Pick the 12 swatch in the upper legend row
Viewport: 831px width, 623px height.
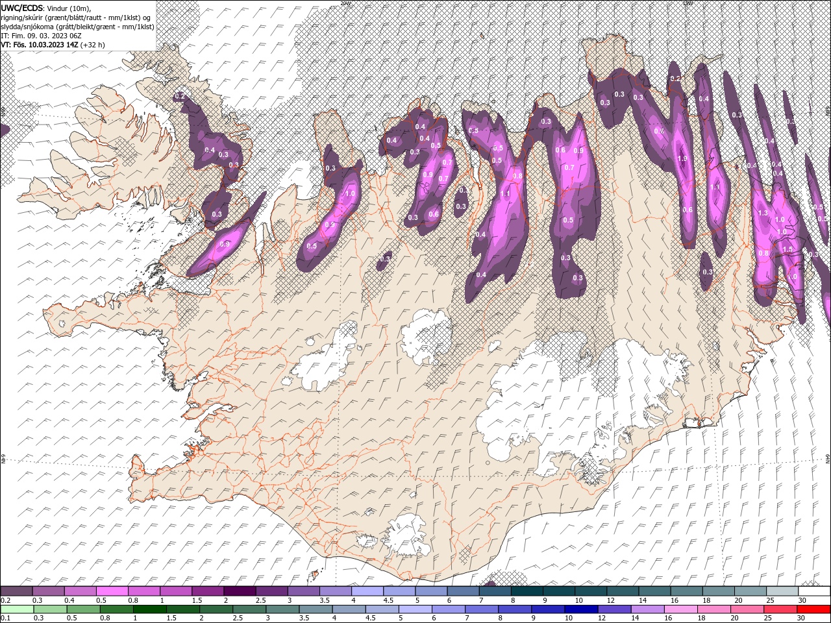point(622,591)
